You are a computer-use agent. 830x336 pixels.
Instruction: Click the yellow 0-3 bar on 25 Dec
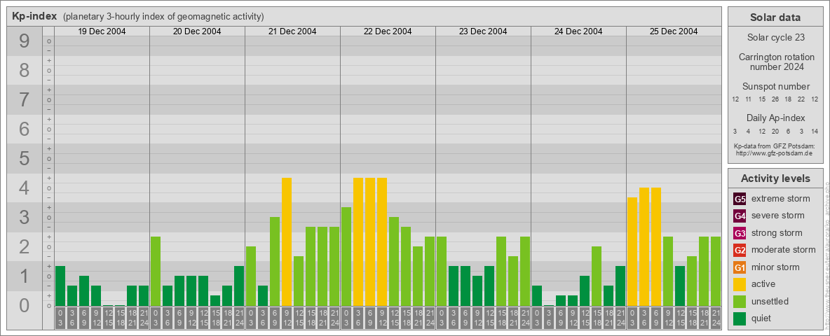click(632, 251)
